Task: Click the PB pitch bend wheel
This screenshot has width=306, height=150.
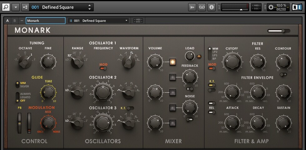Action: pyautogui.click(x=19, y=123)
